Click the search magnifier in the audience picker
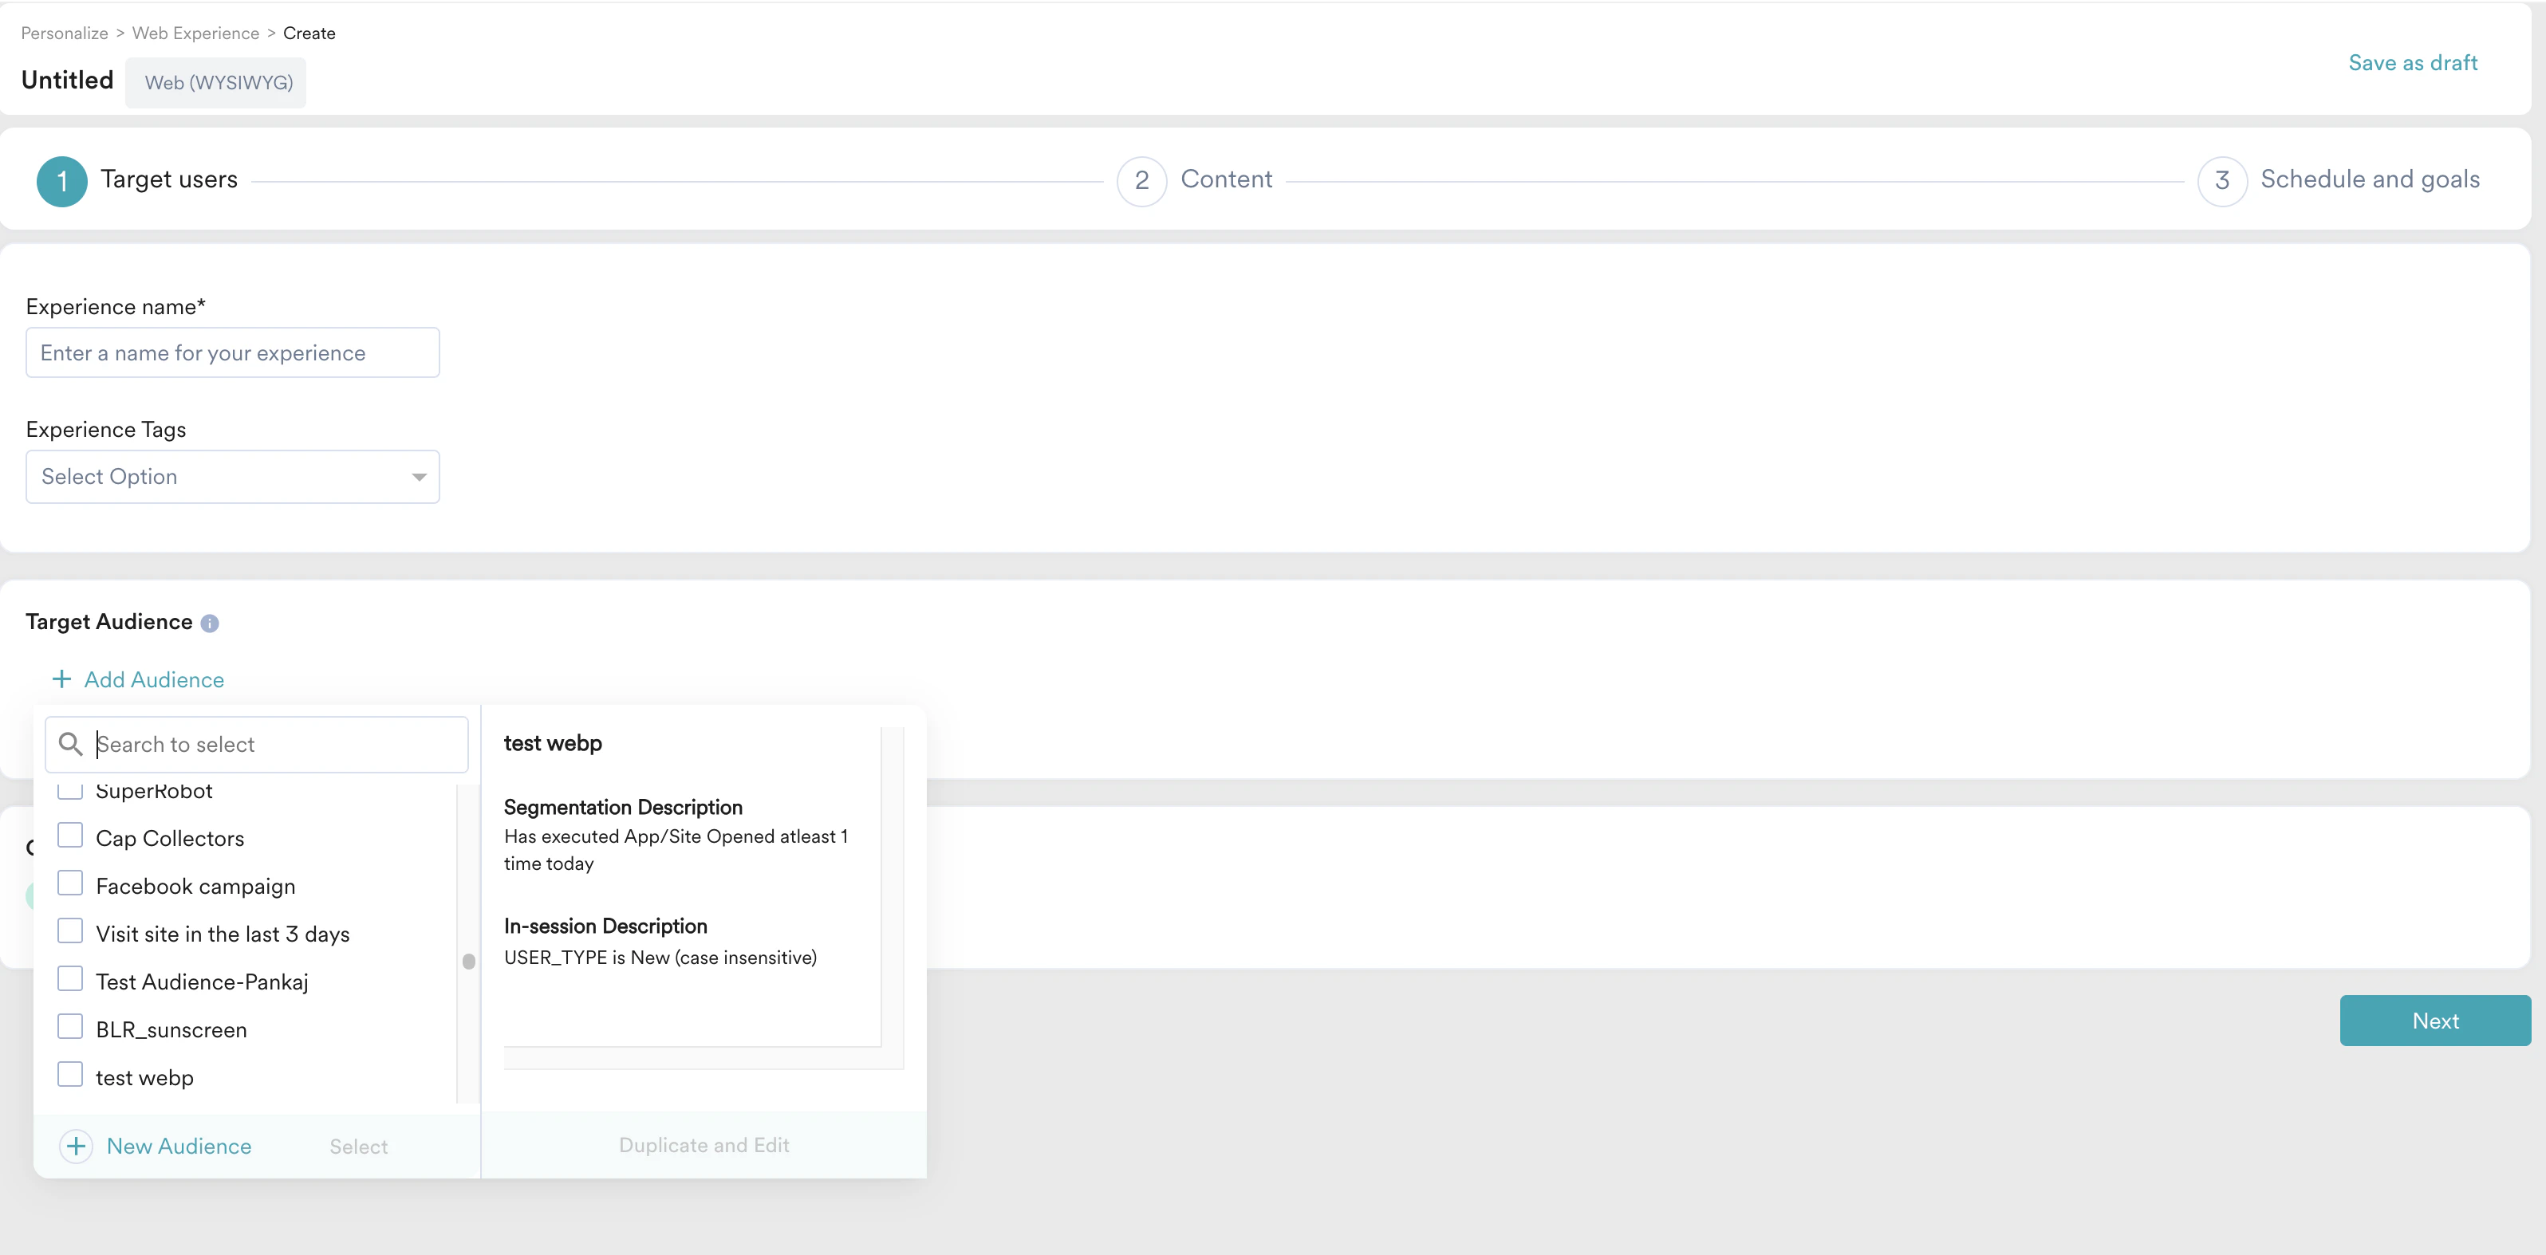This screenshot has height=1255, width=2546. tap(70, 744)
